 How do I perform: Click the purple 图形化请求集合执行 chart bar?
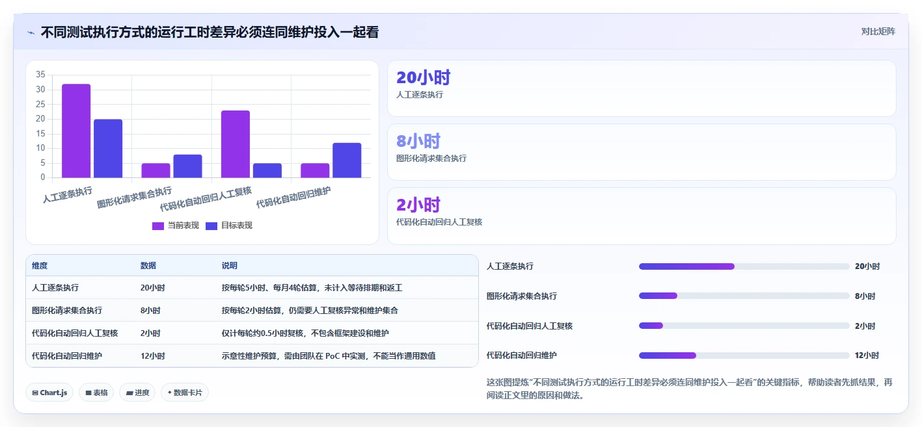tap(156, 170)
